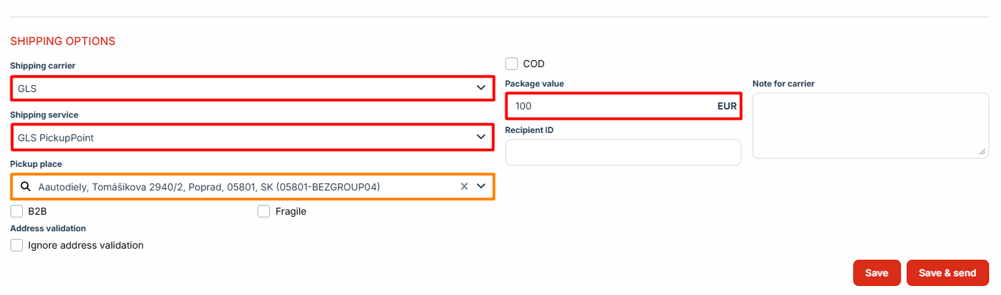Screen dimensions: 1001x295
Task: Click the Pickup place field label
Action: 35,164
